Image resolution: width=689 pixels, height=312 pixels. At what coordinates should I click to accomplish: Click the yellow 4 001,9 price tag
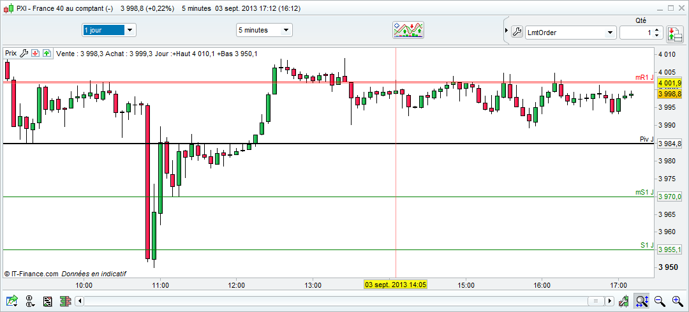tap(669, 82)
